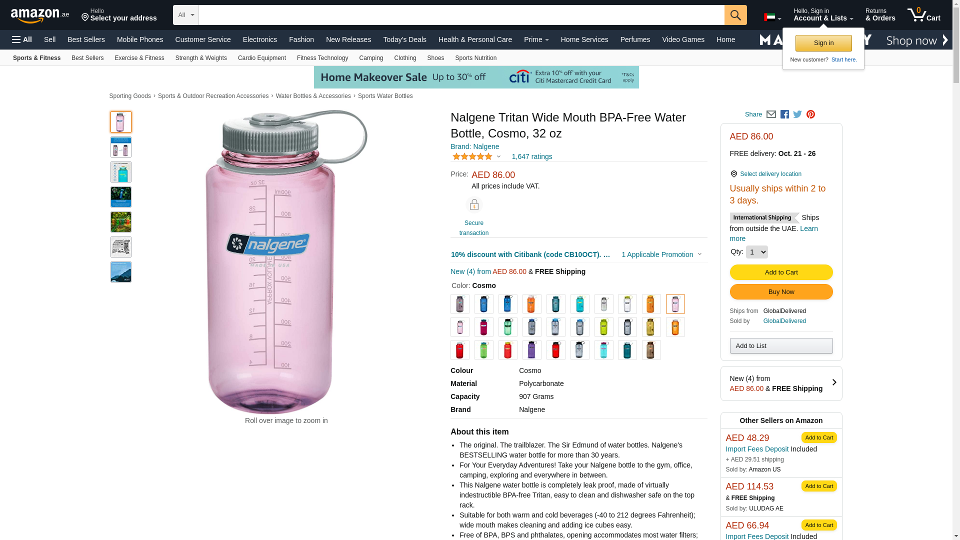
Task: Click the search text field
Action: point(461,15)
